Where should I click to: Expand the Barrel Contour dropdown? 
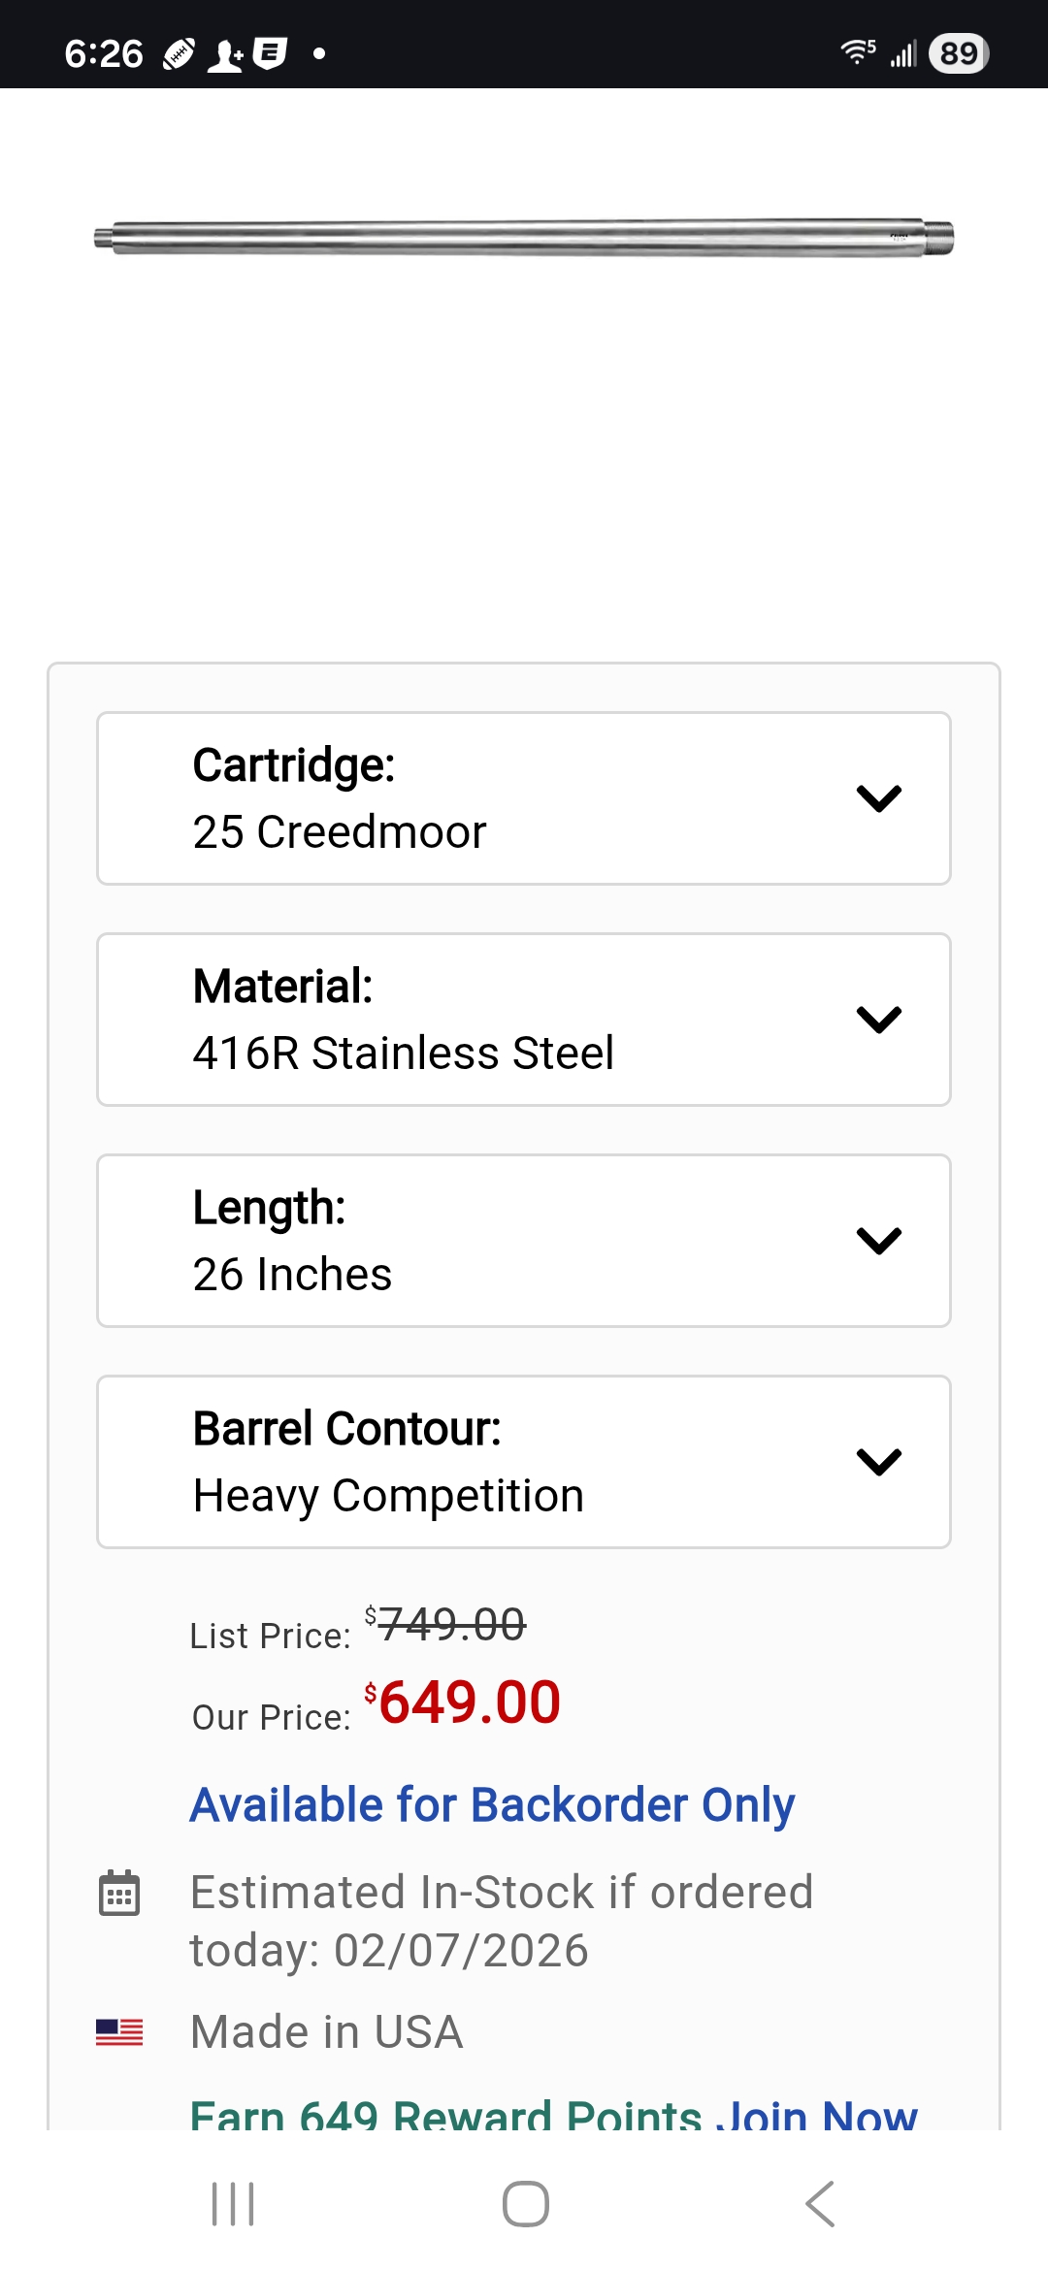[x=524, y=1462]
